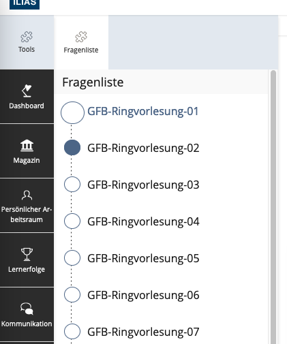
Task: Open question GFB-Ringvorlesung-04
Action: (143, 221)
